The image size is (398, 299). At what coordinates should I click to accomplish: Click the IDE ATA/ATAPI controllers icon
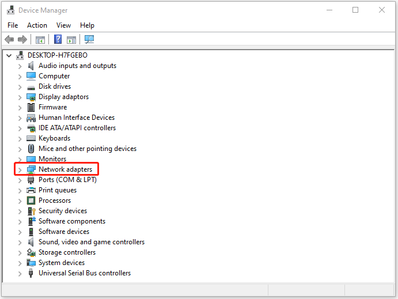31,128
